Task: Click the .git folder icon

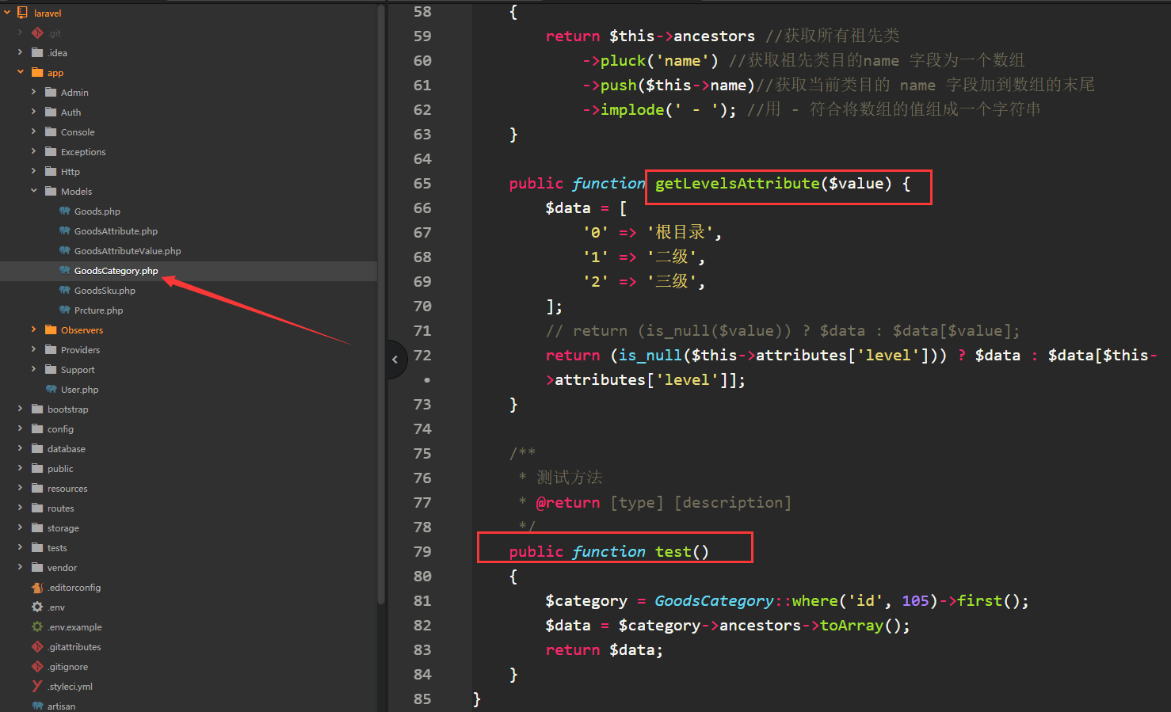Action: tap(37, 32)
